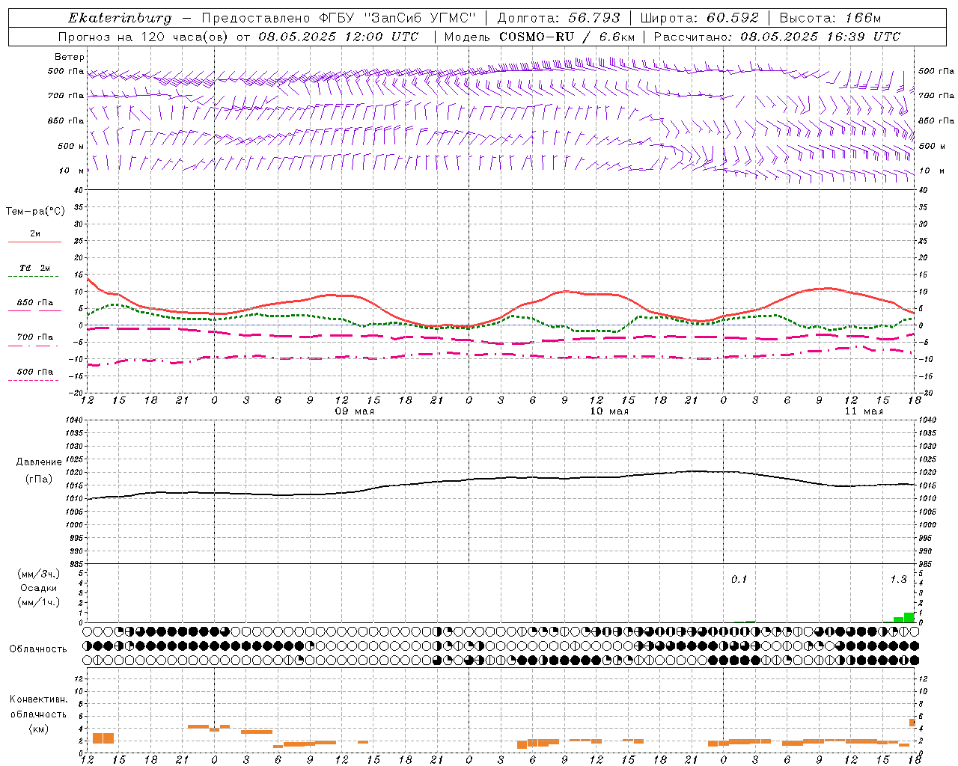Click the 11 мая date label
958x766 pixels.
[x=864, y=411]
